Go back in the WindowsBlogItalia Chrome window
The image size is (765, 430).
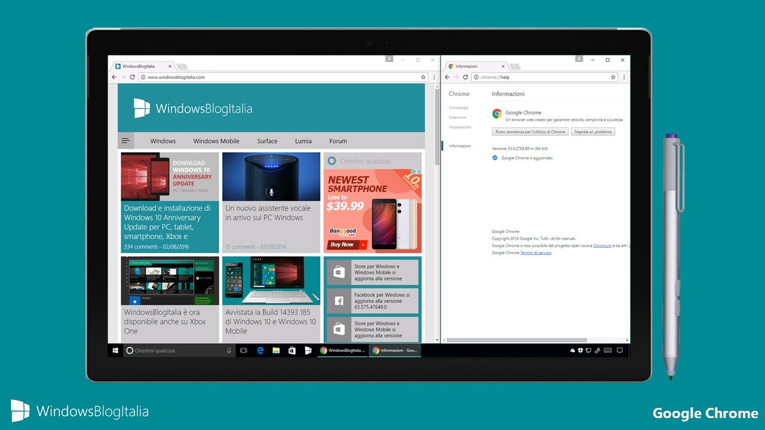[x=114, y=77]
